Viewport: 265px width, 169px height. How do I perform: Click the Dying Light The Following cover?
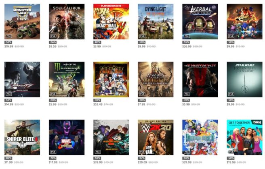(156, 22)
